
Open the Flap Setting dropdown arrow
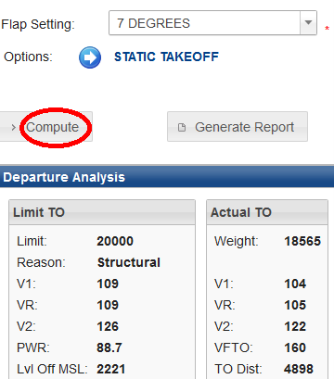click(x=308, y=22)
